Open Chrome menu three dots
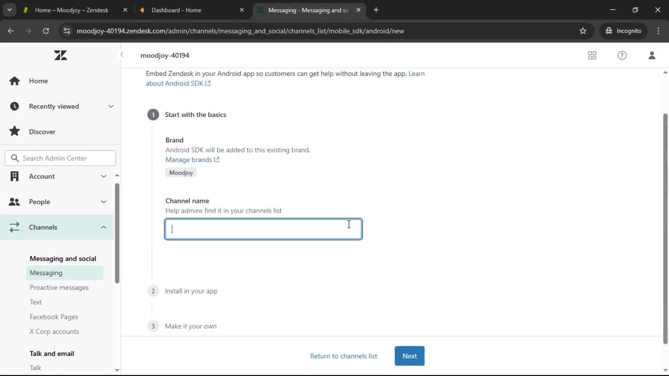The height and width of the screenshot is (376, 669). pos(658,31)
